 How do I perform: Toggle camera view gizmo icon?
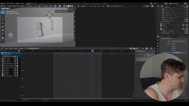[52, 26]
